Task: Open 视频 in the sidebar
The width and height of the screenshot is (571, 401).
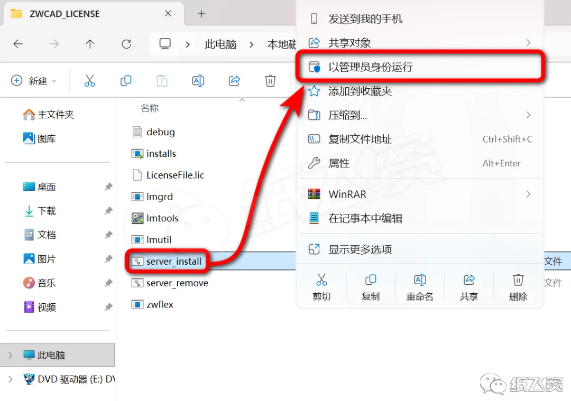Action: pyautogui.click(x=39, y=307)
